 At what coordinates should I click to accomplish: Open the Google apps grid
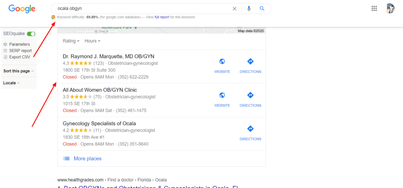(x=374, y=9)
